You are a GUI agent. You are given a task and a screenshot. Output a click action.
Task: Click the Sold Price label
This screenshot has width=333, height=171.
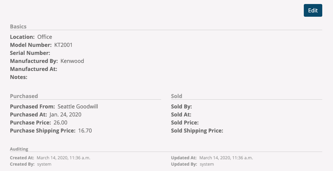click(185, 122)
